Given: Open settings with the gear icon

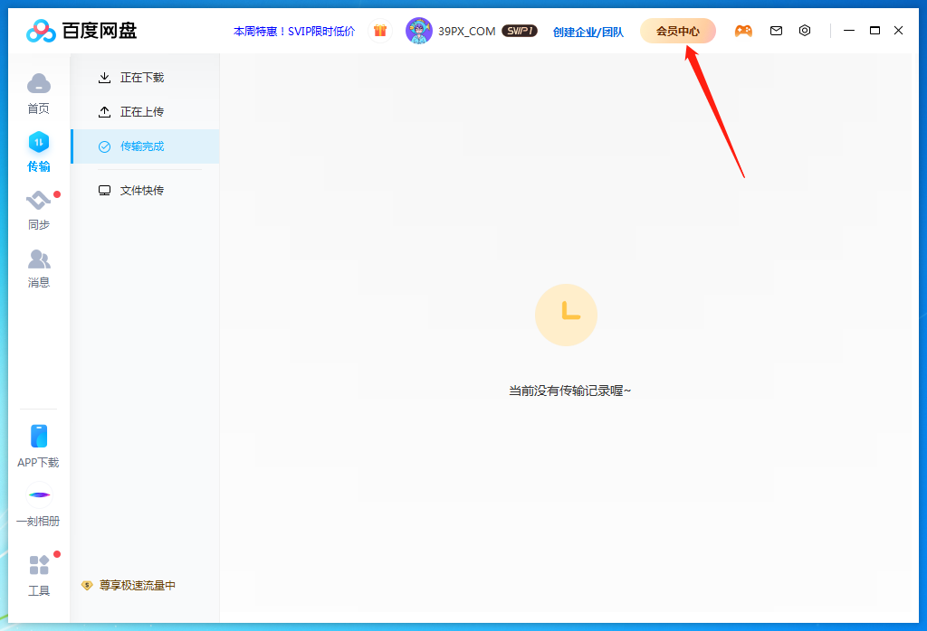Looking at the screenshot, I should tap(805, 30).
